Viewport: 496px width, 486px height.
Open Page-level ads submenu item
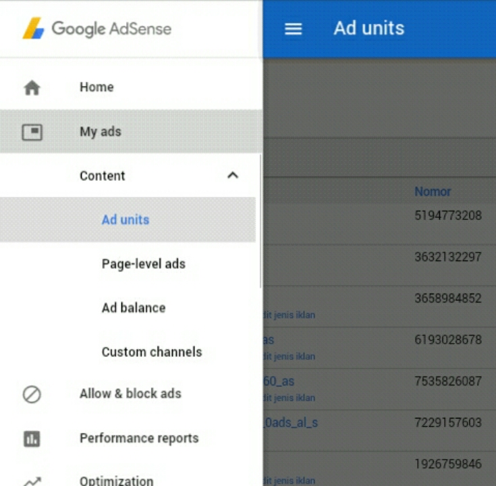coord(143,264)
